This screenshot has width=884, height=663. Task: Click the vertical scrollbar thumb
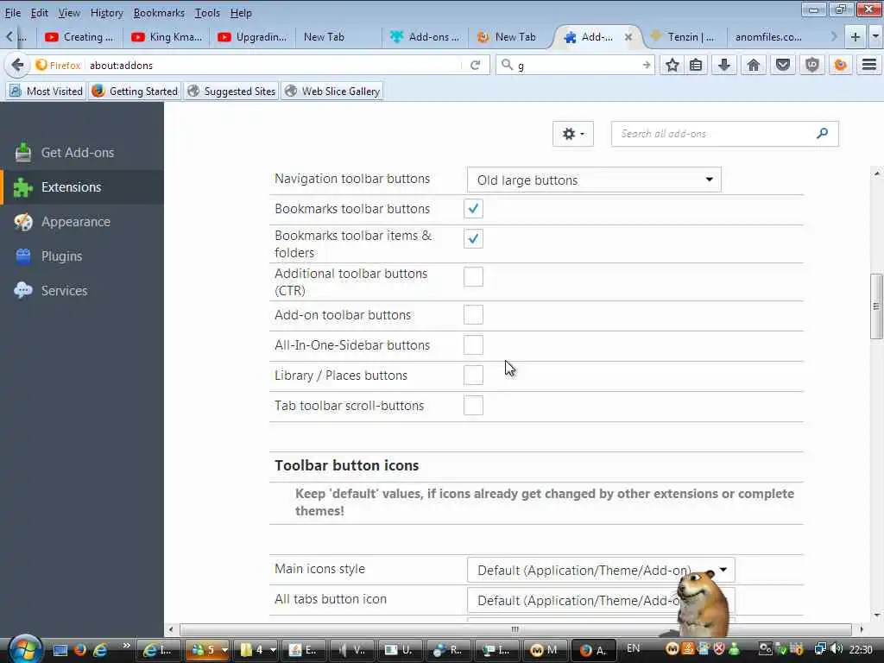[876, 306]
